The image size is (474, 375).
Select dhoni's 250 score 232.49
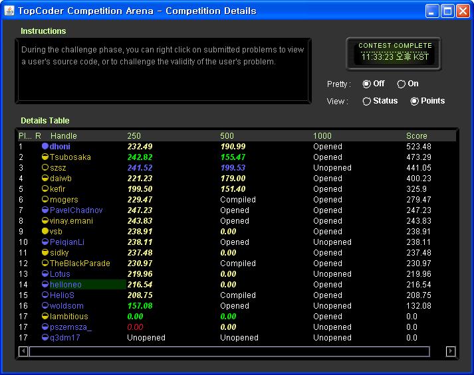click(x=140, y=147)
